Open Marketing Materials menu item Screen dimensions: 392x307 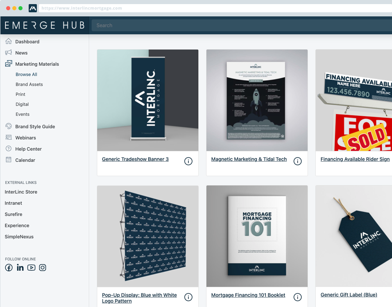[37, 64]
